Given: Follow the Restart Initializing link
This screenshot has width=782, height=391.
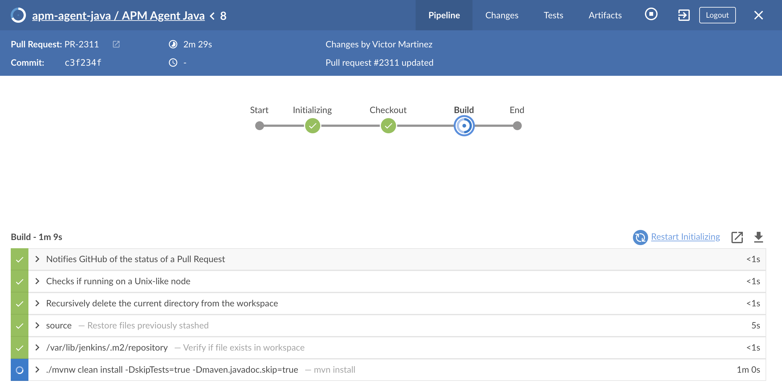Looking at the screenshot, I should 685,237.
